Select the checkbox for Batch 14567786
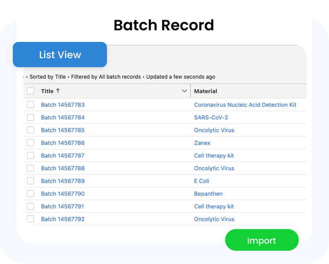 pos(30,142)
